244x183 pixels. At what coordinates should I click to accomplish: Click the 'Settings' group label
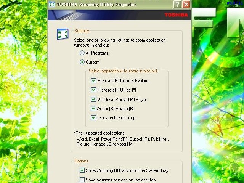(x=82, y=31)
